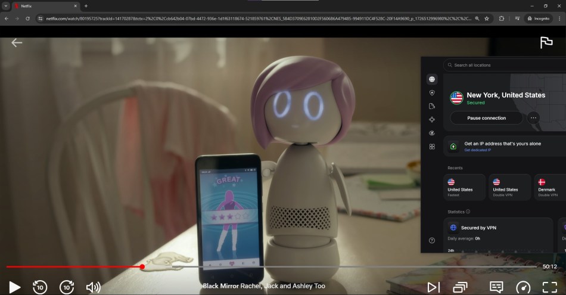Click the red playback position handle
This screenshot has width=566, height=295.
click(142, 267)
